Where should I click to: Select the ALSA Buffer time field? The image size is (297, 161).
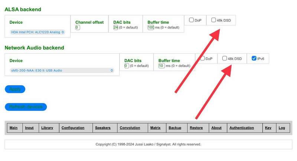coord(151,28)
